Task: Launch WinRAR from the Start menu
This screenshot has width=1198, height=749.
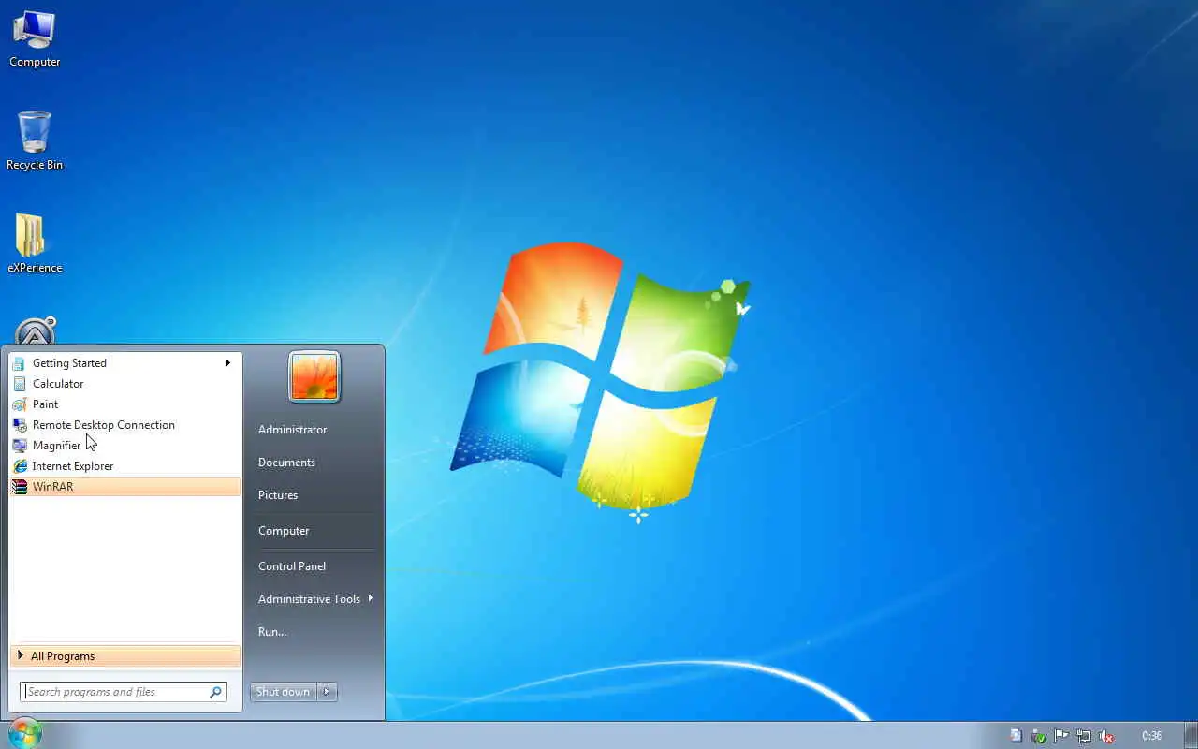Action: pyautogui.click(x=125, y=487)
